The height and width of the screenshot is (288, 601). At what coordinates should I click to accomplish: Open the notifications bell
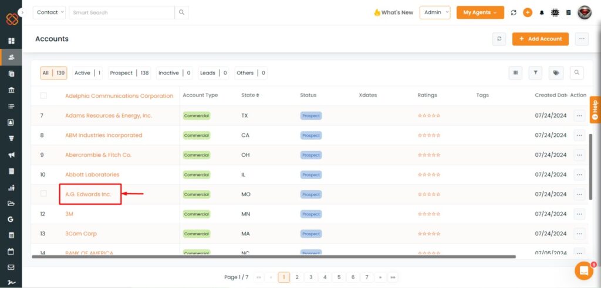(x=542, y=13)
